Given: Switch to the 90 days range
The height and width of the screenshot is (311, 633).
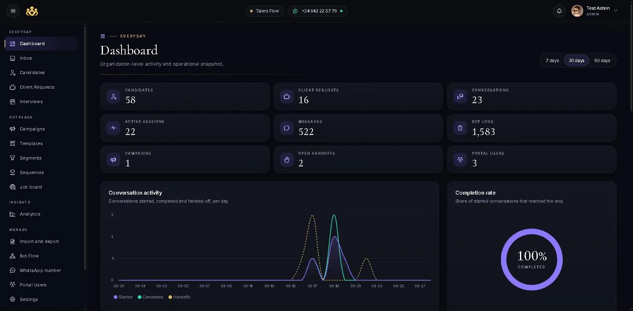Looking at the screenshot, I should (x=602, y=60).
